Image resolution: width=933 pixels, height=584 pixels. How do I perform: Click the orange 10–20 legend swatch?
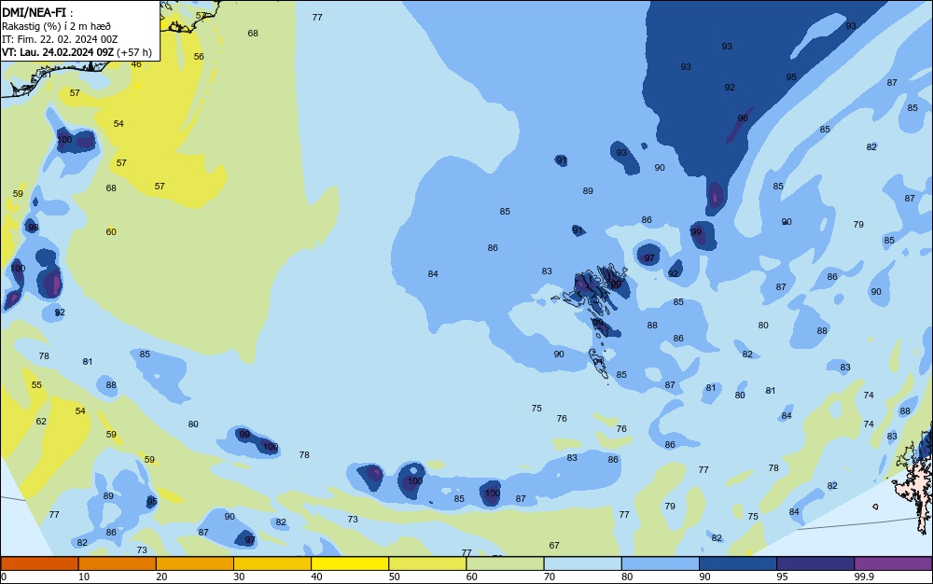point(118,563)
